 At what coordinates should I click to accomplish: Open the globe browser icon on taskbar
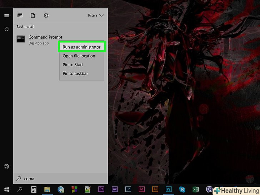point(61,189)
